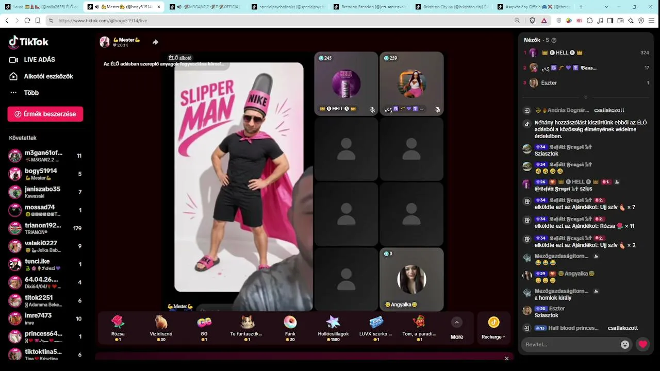Send the LUVX szurkol... gift
This screenshot has height=371, width=660.
tap(376, 328)
